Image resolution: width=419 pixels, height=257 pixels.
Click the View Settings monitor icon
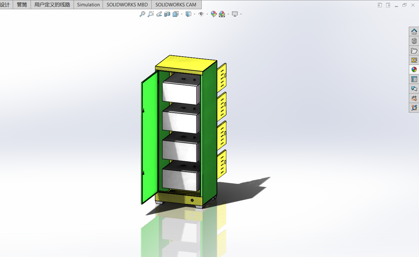[235, 14]
